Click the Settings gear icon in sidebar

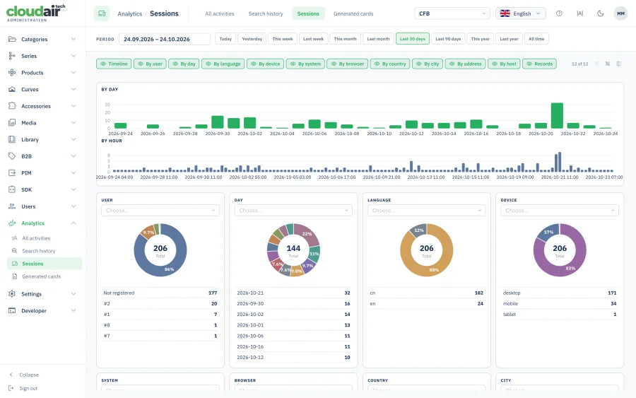pos(12,294)
